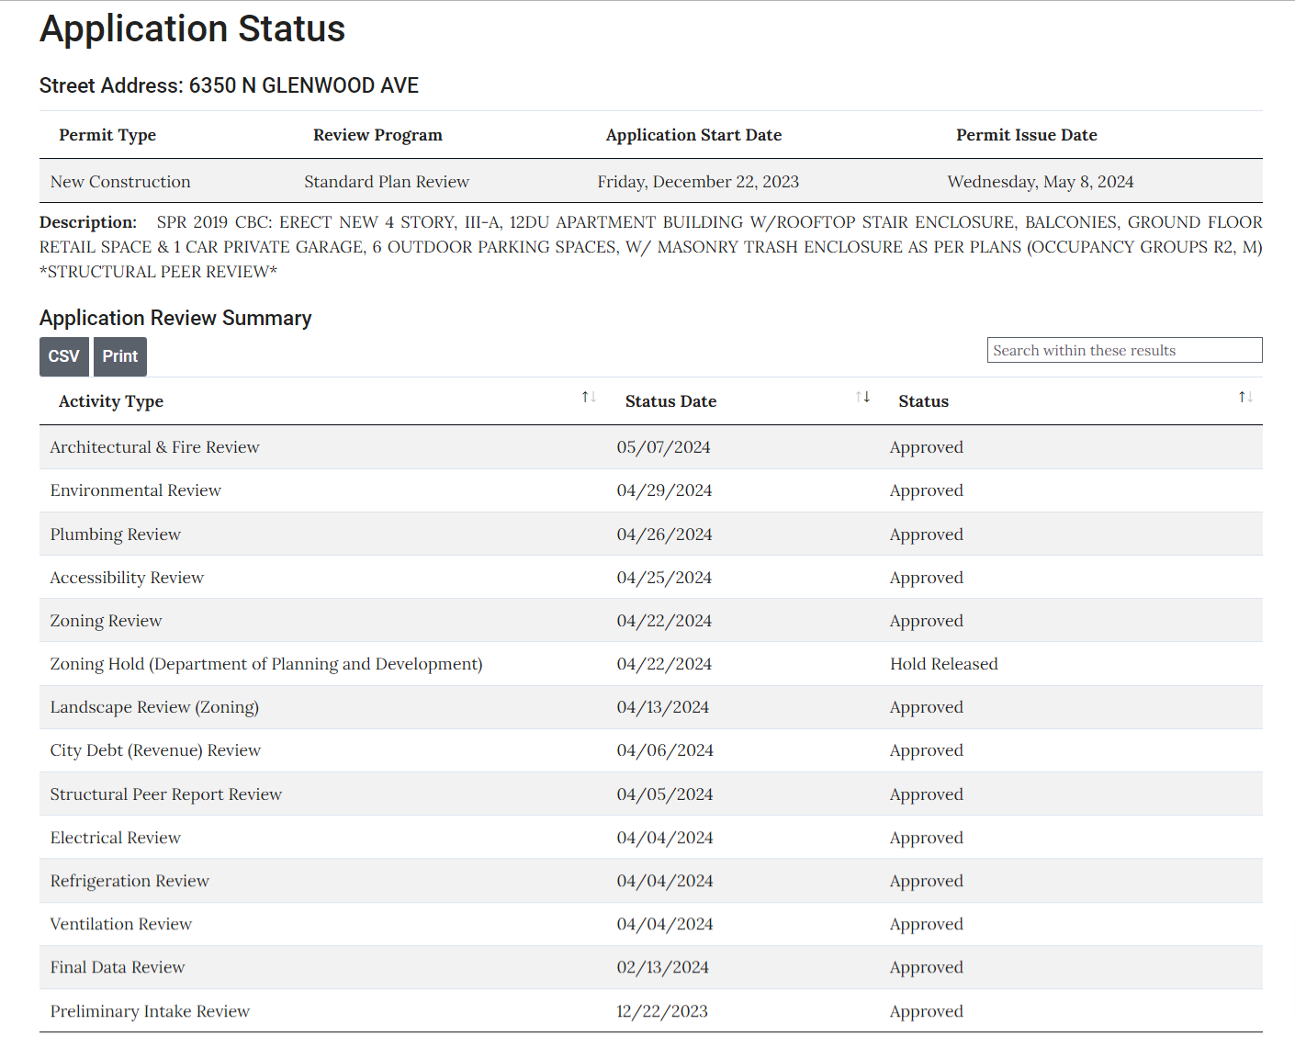Click the Standard Plan Review cell

point(387,182)
